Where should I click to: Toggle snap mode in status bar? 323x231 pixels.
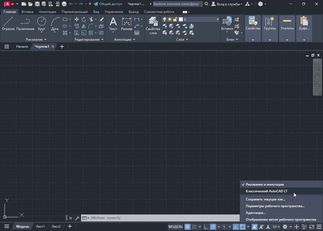pos(194,227)
